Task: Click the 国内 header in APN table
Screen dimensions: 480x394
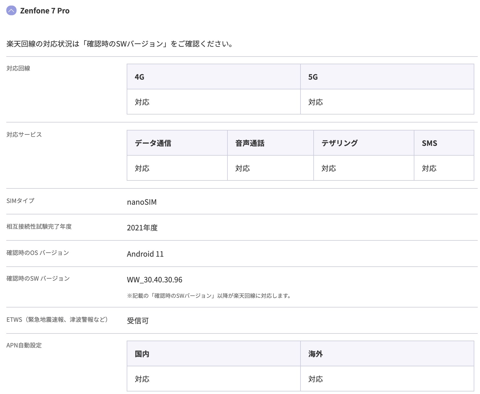Action: point(142,354)
